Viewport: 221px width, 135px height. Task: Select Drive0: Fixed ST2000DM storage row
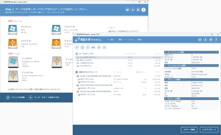(119, 76)
